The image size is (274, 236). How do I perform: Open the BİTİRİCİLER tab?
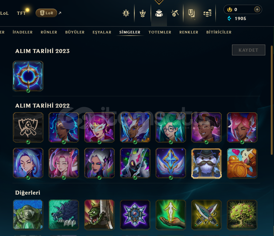click(219, 32)
